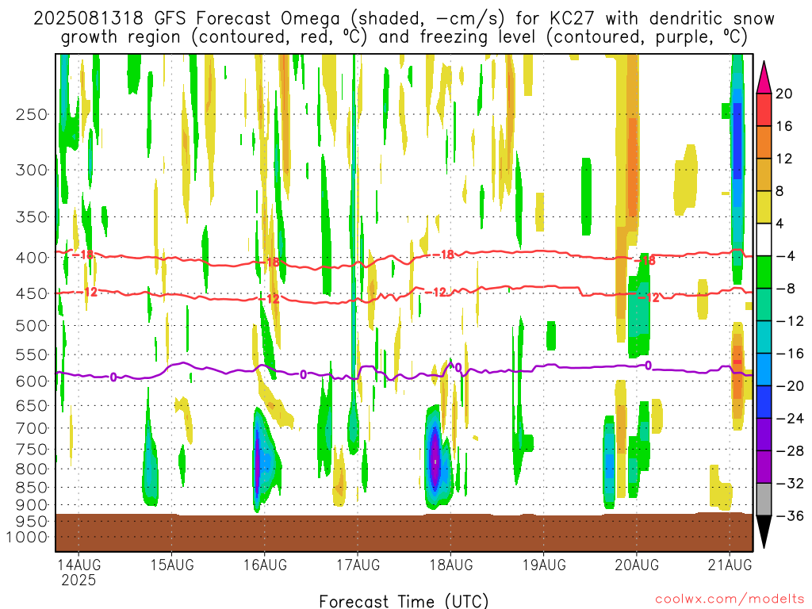
Task: Click the 250 pressure level label
Action: (x=32, y=114)
